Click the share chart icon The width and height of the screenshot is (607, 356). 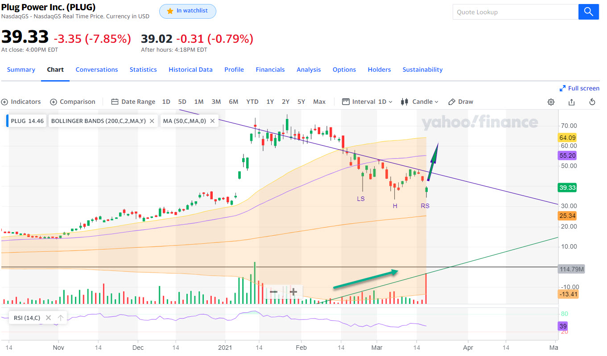click(x=571, y=102)
